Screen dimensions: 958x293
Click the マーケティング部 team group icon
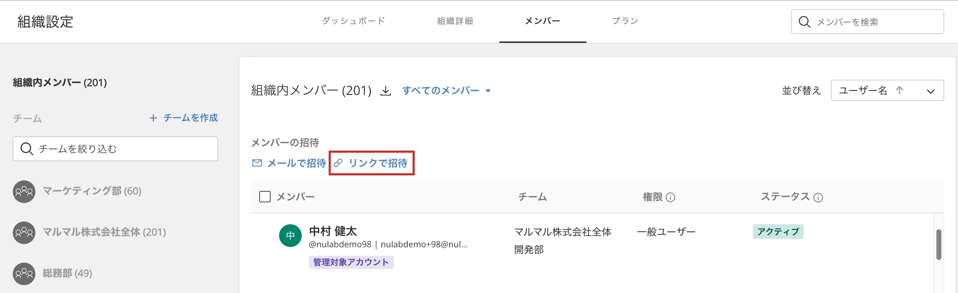tap(24, 191)
